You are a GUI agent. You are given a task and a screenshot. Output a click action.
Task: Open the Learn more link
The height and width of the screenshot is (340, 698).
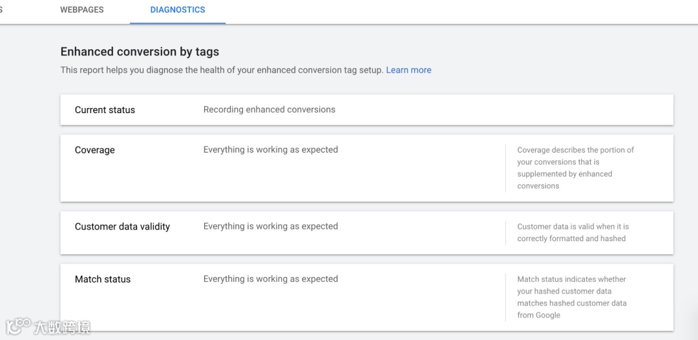pos(408,70)
